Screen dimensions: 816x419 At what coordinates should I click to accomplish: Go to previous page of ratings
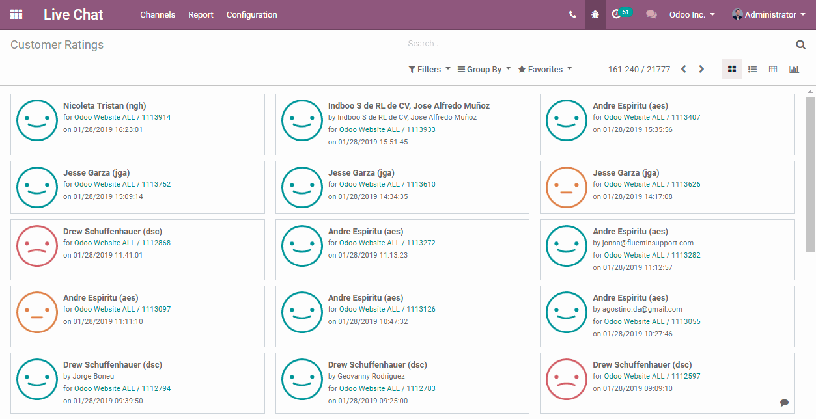point(683,69)
